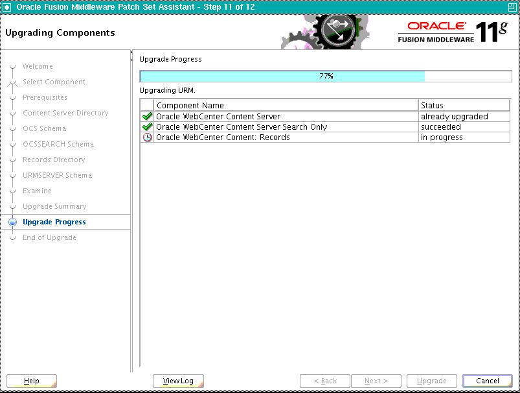The height and width of the screenshot is (393, 520).
Task: Select OCS Schema step
Action: pos(45,128)
